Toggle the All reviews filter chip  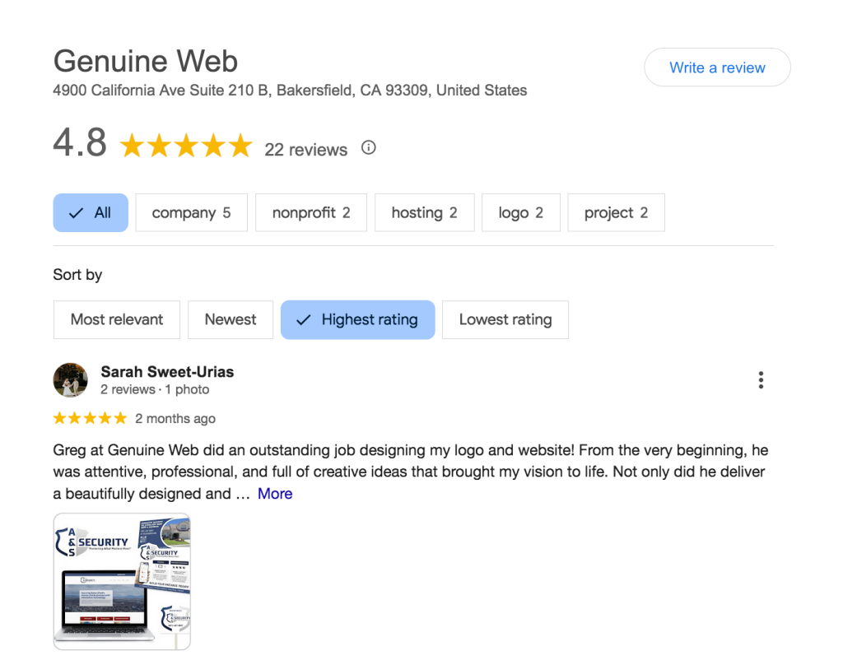point(91,212)
